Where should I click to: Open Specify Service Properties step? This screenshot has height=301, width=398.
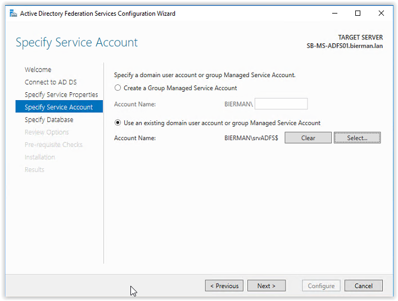61,95
